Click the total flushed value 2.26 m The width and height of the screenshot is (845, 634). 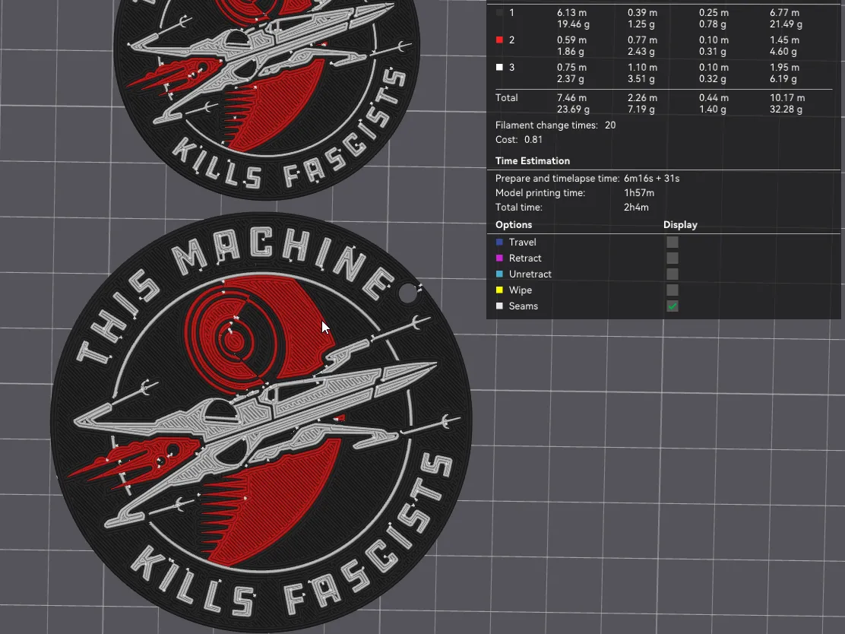tap(642, 97)
